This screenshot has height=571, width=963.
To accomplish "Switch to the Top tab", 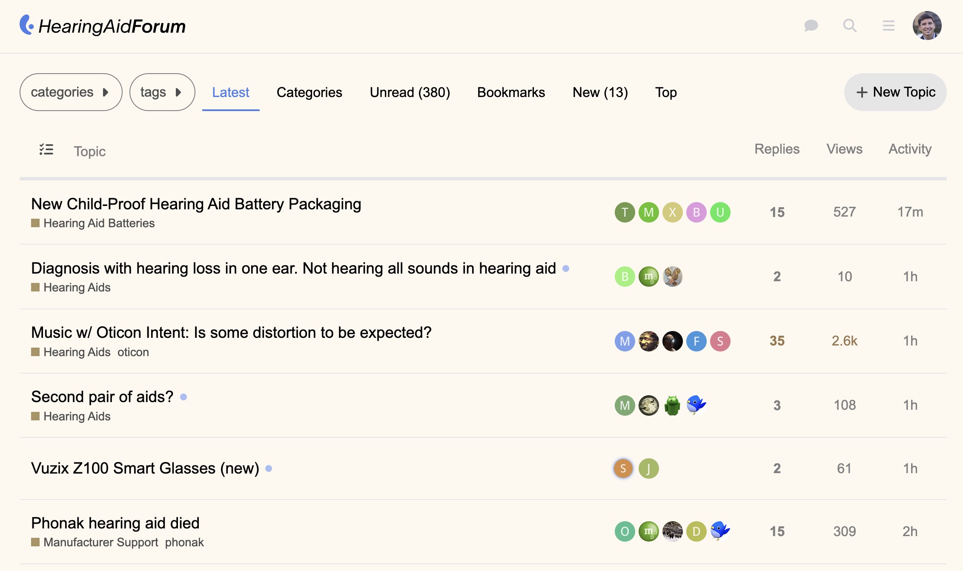I will pos(666,92).
